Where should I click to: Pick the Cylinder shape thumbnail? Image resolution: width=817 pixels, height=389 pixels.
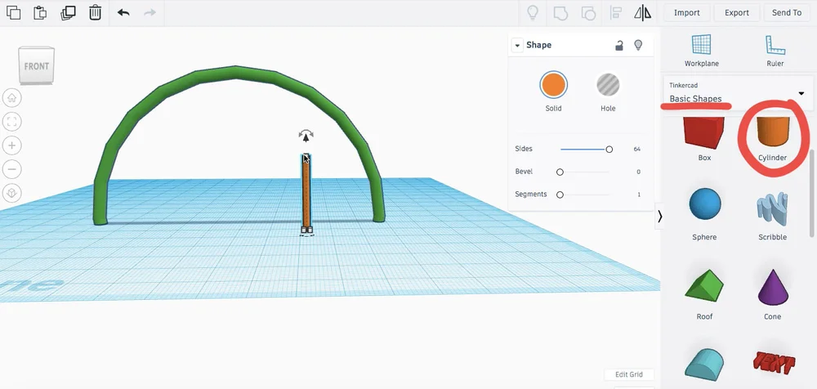pos(772,136)
